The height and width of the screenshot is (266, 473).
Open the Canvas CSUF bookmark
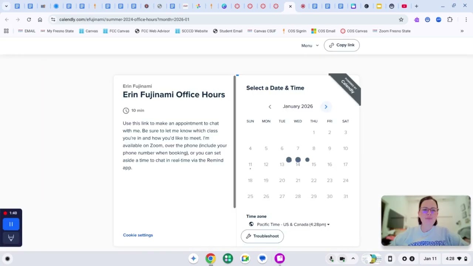tap(262, 31)
